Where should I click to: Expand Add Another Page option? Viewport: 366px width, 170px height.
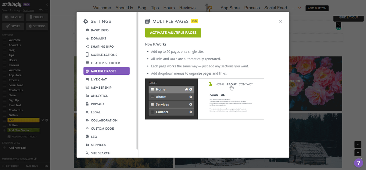pyautogui.click(x=22, y=137)
